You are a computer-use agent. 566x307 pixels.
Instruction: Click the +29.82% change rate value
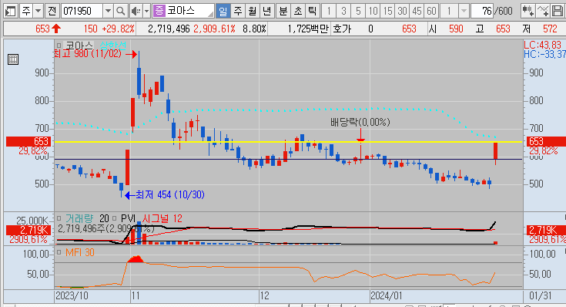pos(119,29)
